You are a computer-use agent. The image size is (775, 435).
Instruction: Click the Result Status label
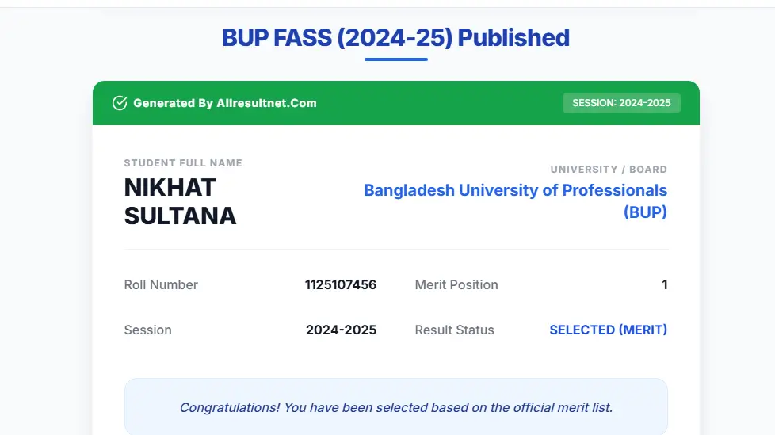pos(454,330)
